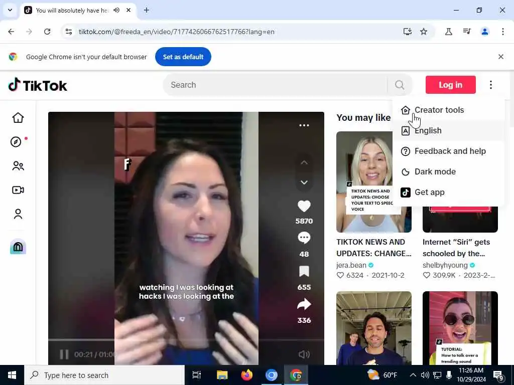
Task: Open the Profile person icon in sidebar
Action: [18, 214]
